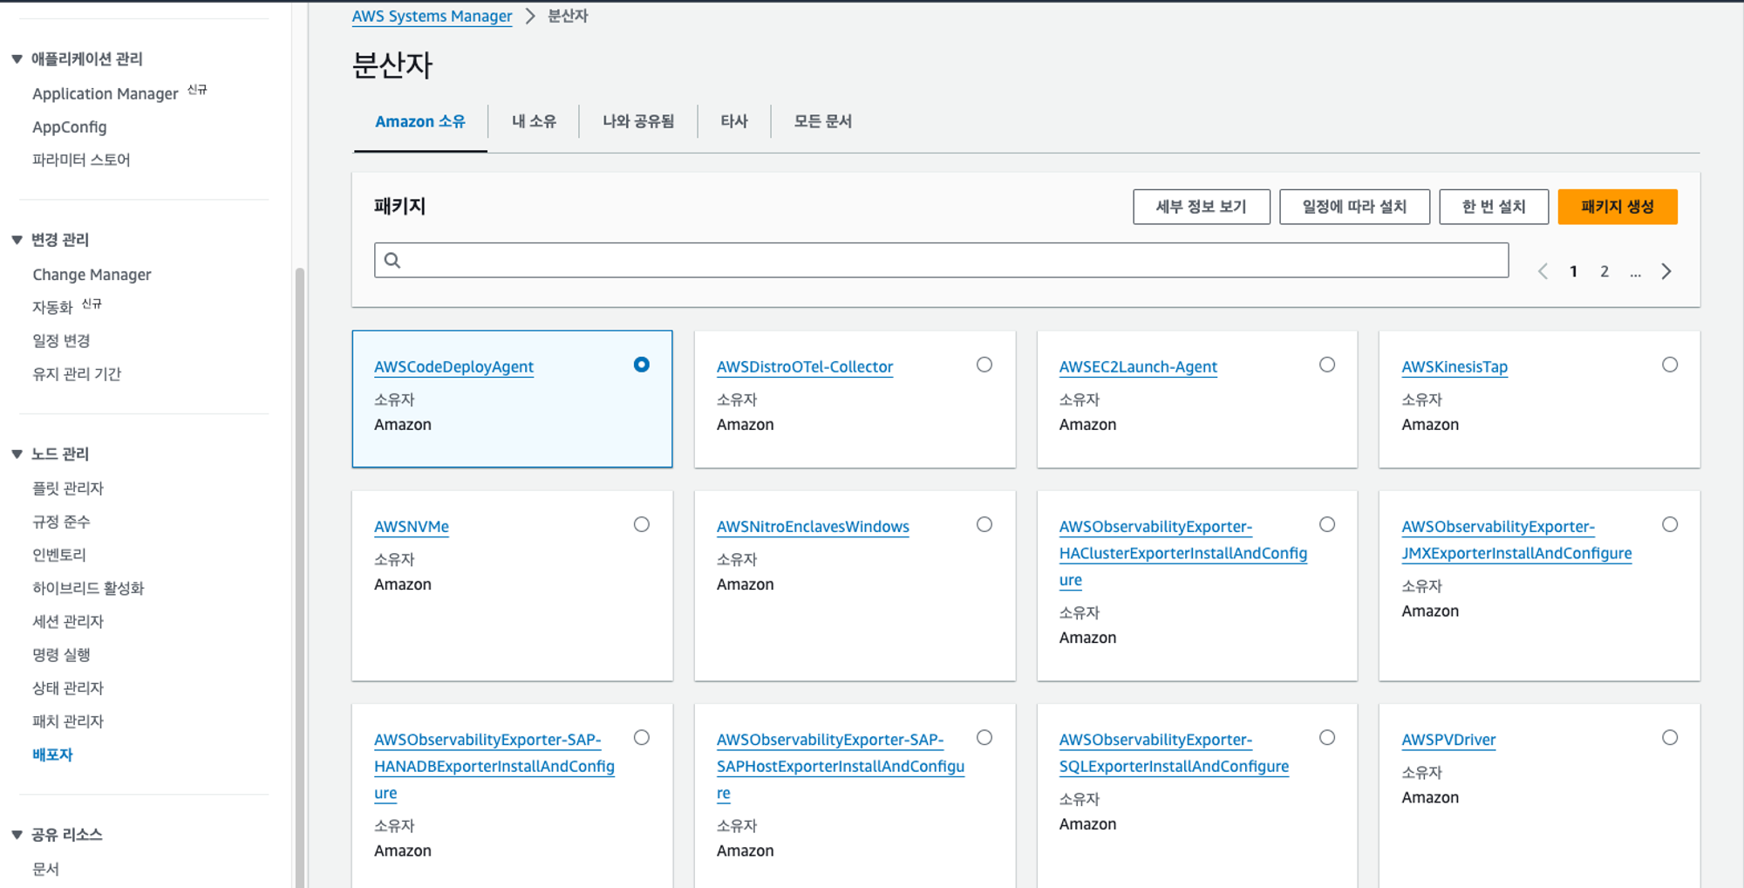Open AppConfig in sidebar
The image size is (1744, 888).
pyautogui.click(x=70, y=126)
